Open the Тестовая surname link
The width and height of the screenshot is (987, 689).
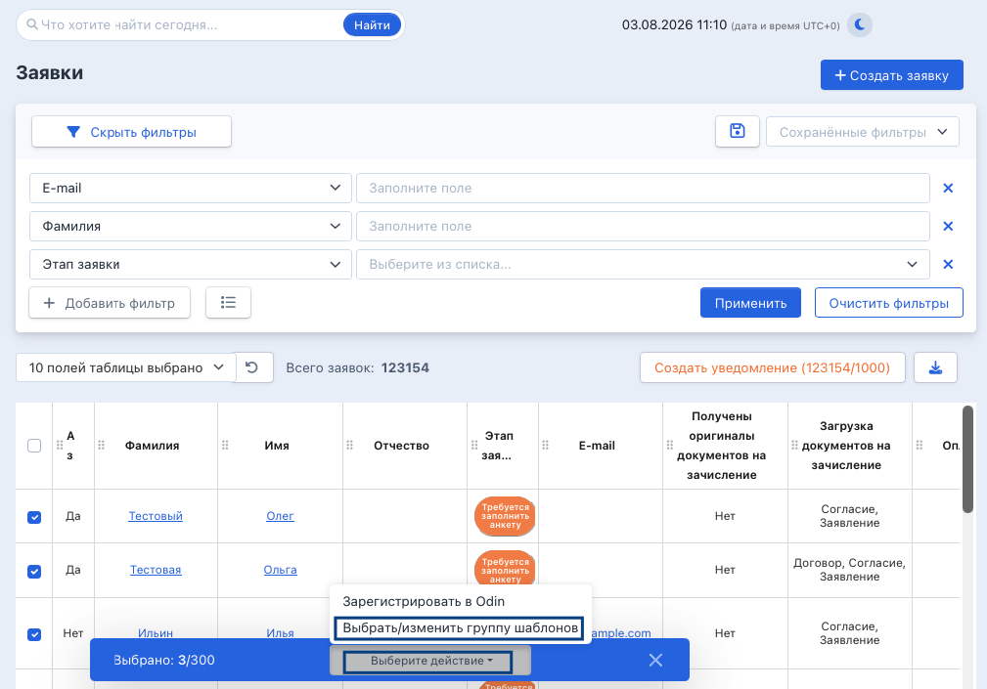click(x=156, y=570)
